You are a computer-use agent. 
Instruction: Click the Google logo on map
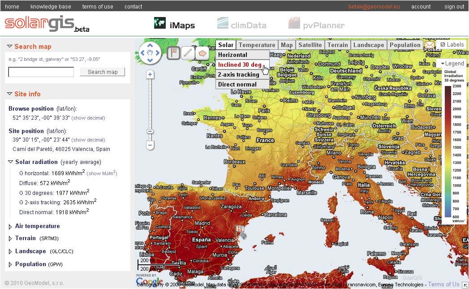[149, 281]
